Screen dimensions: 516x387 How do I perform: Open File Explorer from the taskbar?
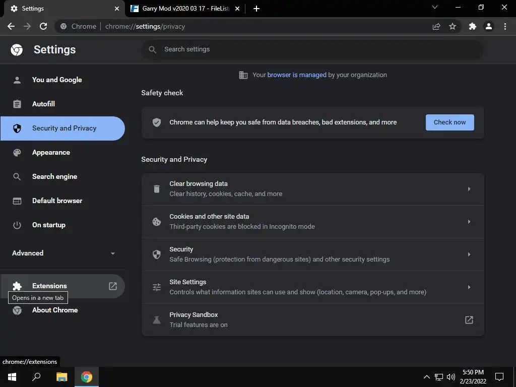(x=61, y=377)
